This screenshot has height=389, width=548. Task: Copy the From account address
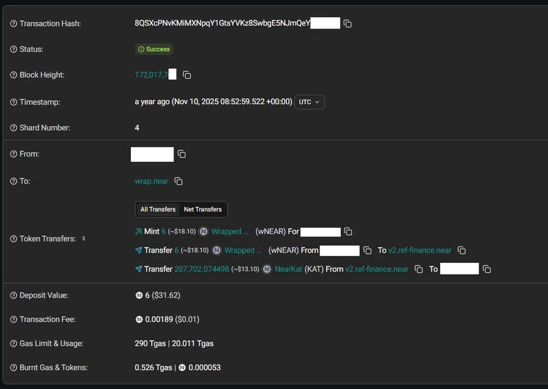181,154
